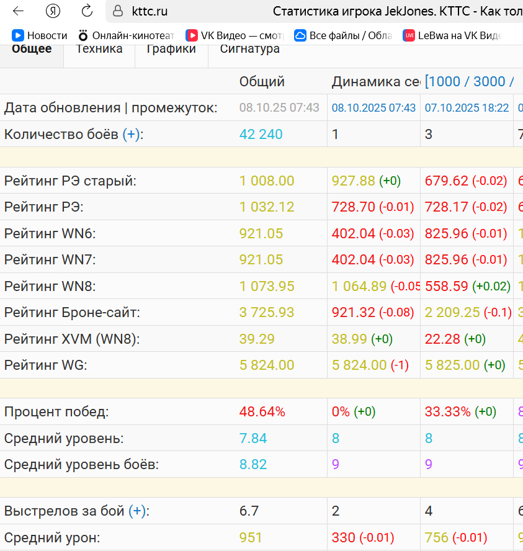
Task: Open the Yandex home button
Action: click(x=53, y=11)
